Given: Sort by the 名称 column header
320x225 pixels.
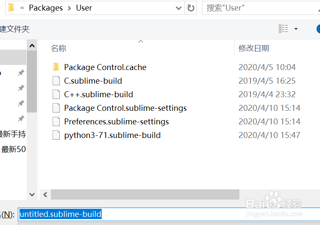Looking at the screenshot, I should [x=59, y=48].
